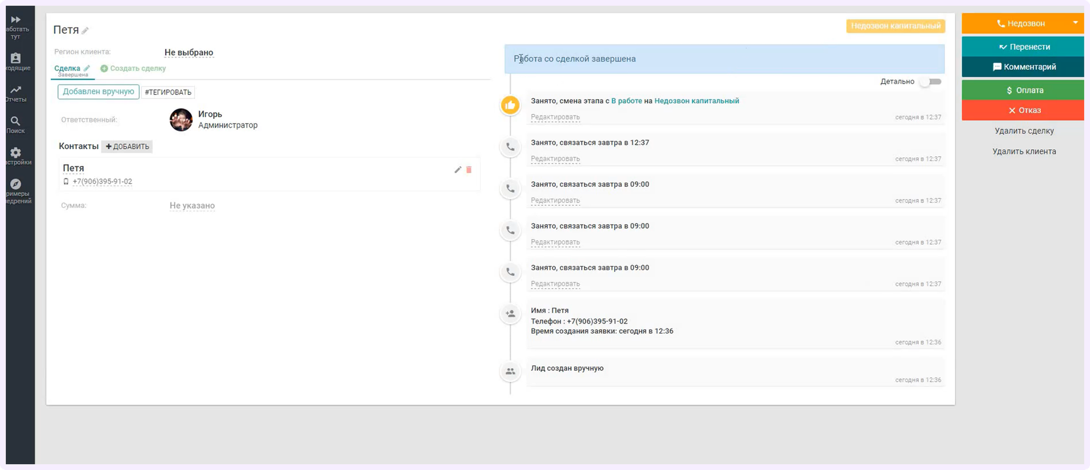Open the fast-forward work-here sidebar icon

16,20
